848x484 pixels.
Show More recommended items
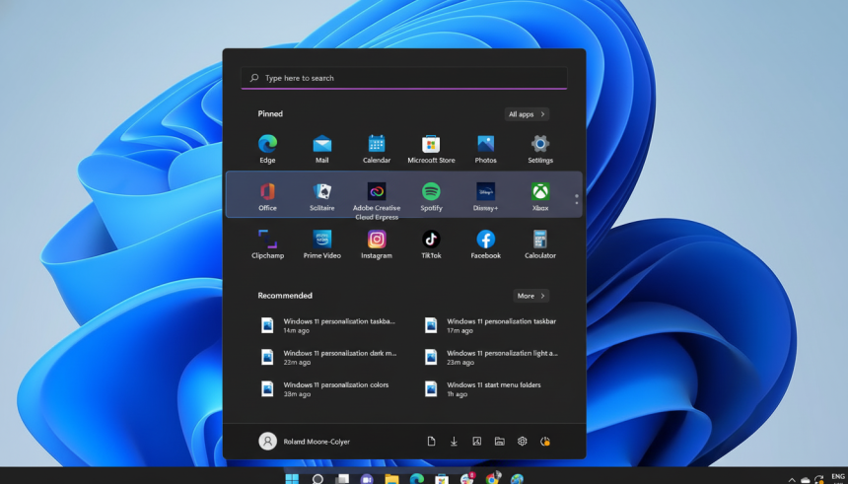click(x=531, y=296)
